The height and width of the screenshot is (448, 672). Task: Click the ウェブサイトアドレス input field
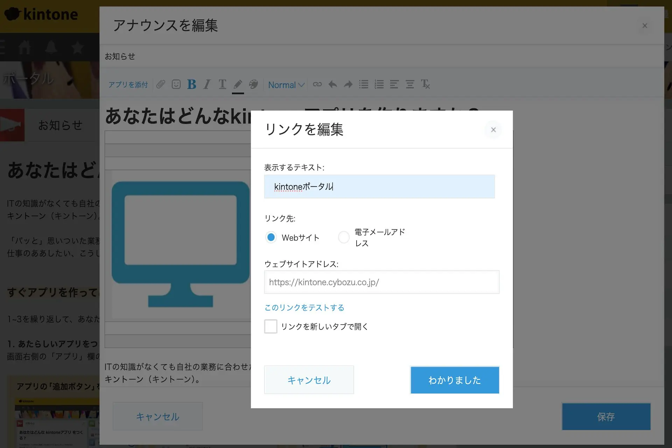(381, 282)
